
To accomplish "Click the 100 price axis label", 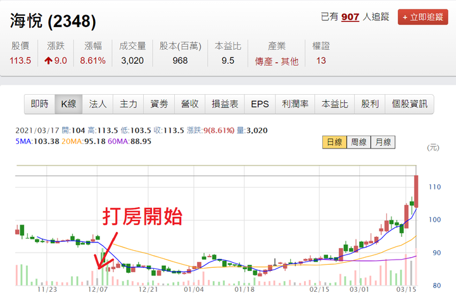I will click(434, 220).
